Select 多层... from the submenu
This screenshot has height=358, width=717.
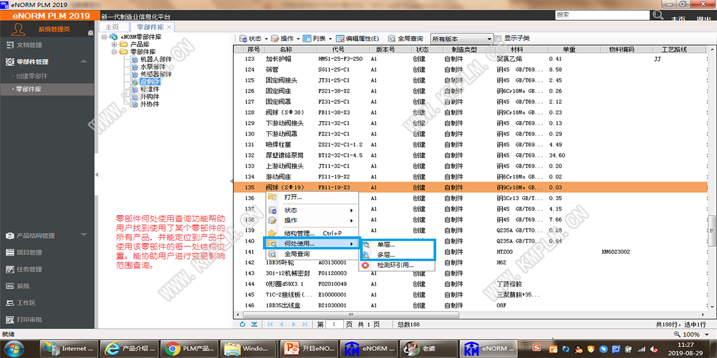coord(396,255)
